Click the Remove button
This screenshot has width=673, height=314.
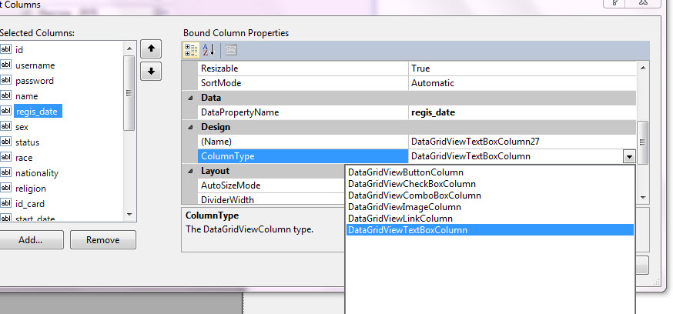click(x=102, y=240)
